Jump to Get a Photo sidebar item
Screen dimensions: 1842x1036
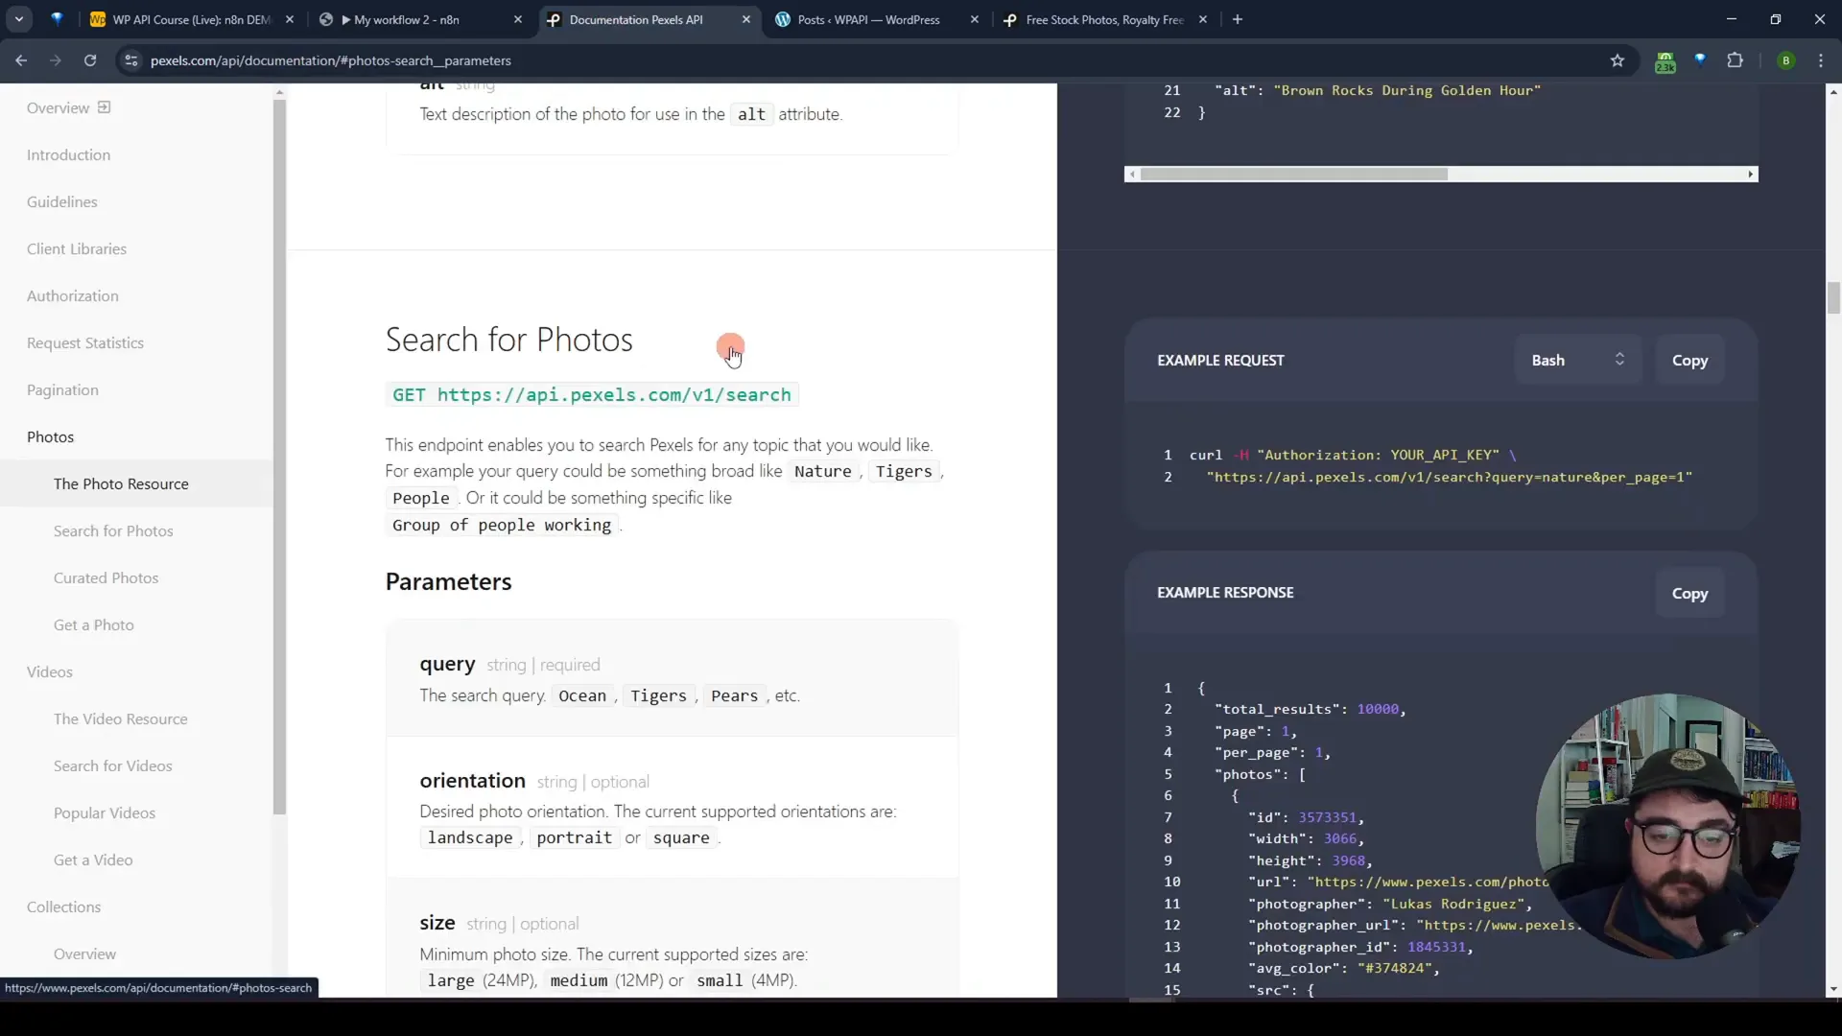pos(94,625)
